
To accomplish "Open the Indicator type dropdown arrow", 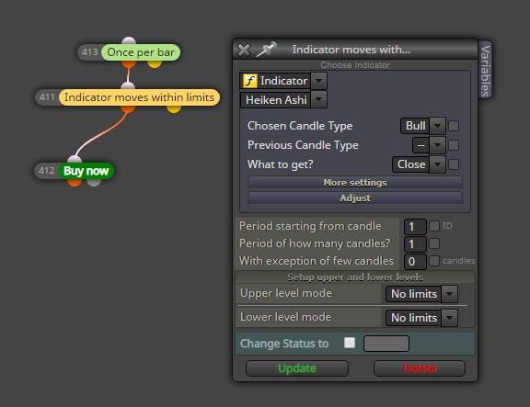I will point(318,81).
